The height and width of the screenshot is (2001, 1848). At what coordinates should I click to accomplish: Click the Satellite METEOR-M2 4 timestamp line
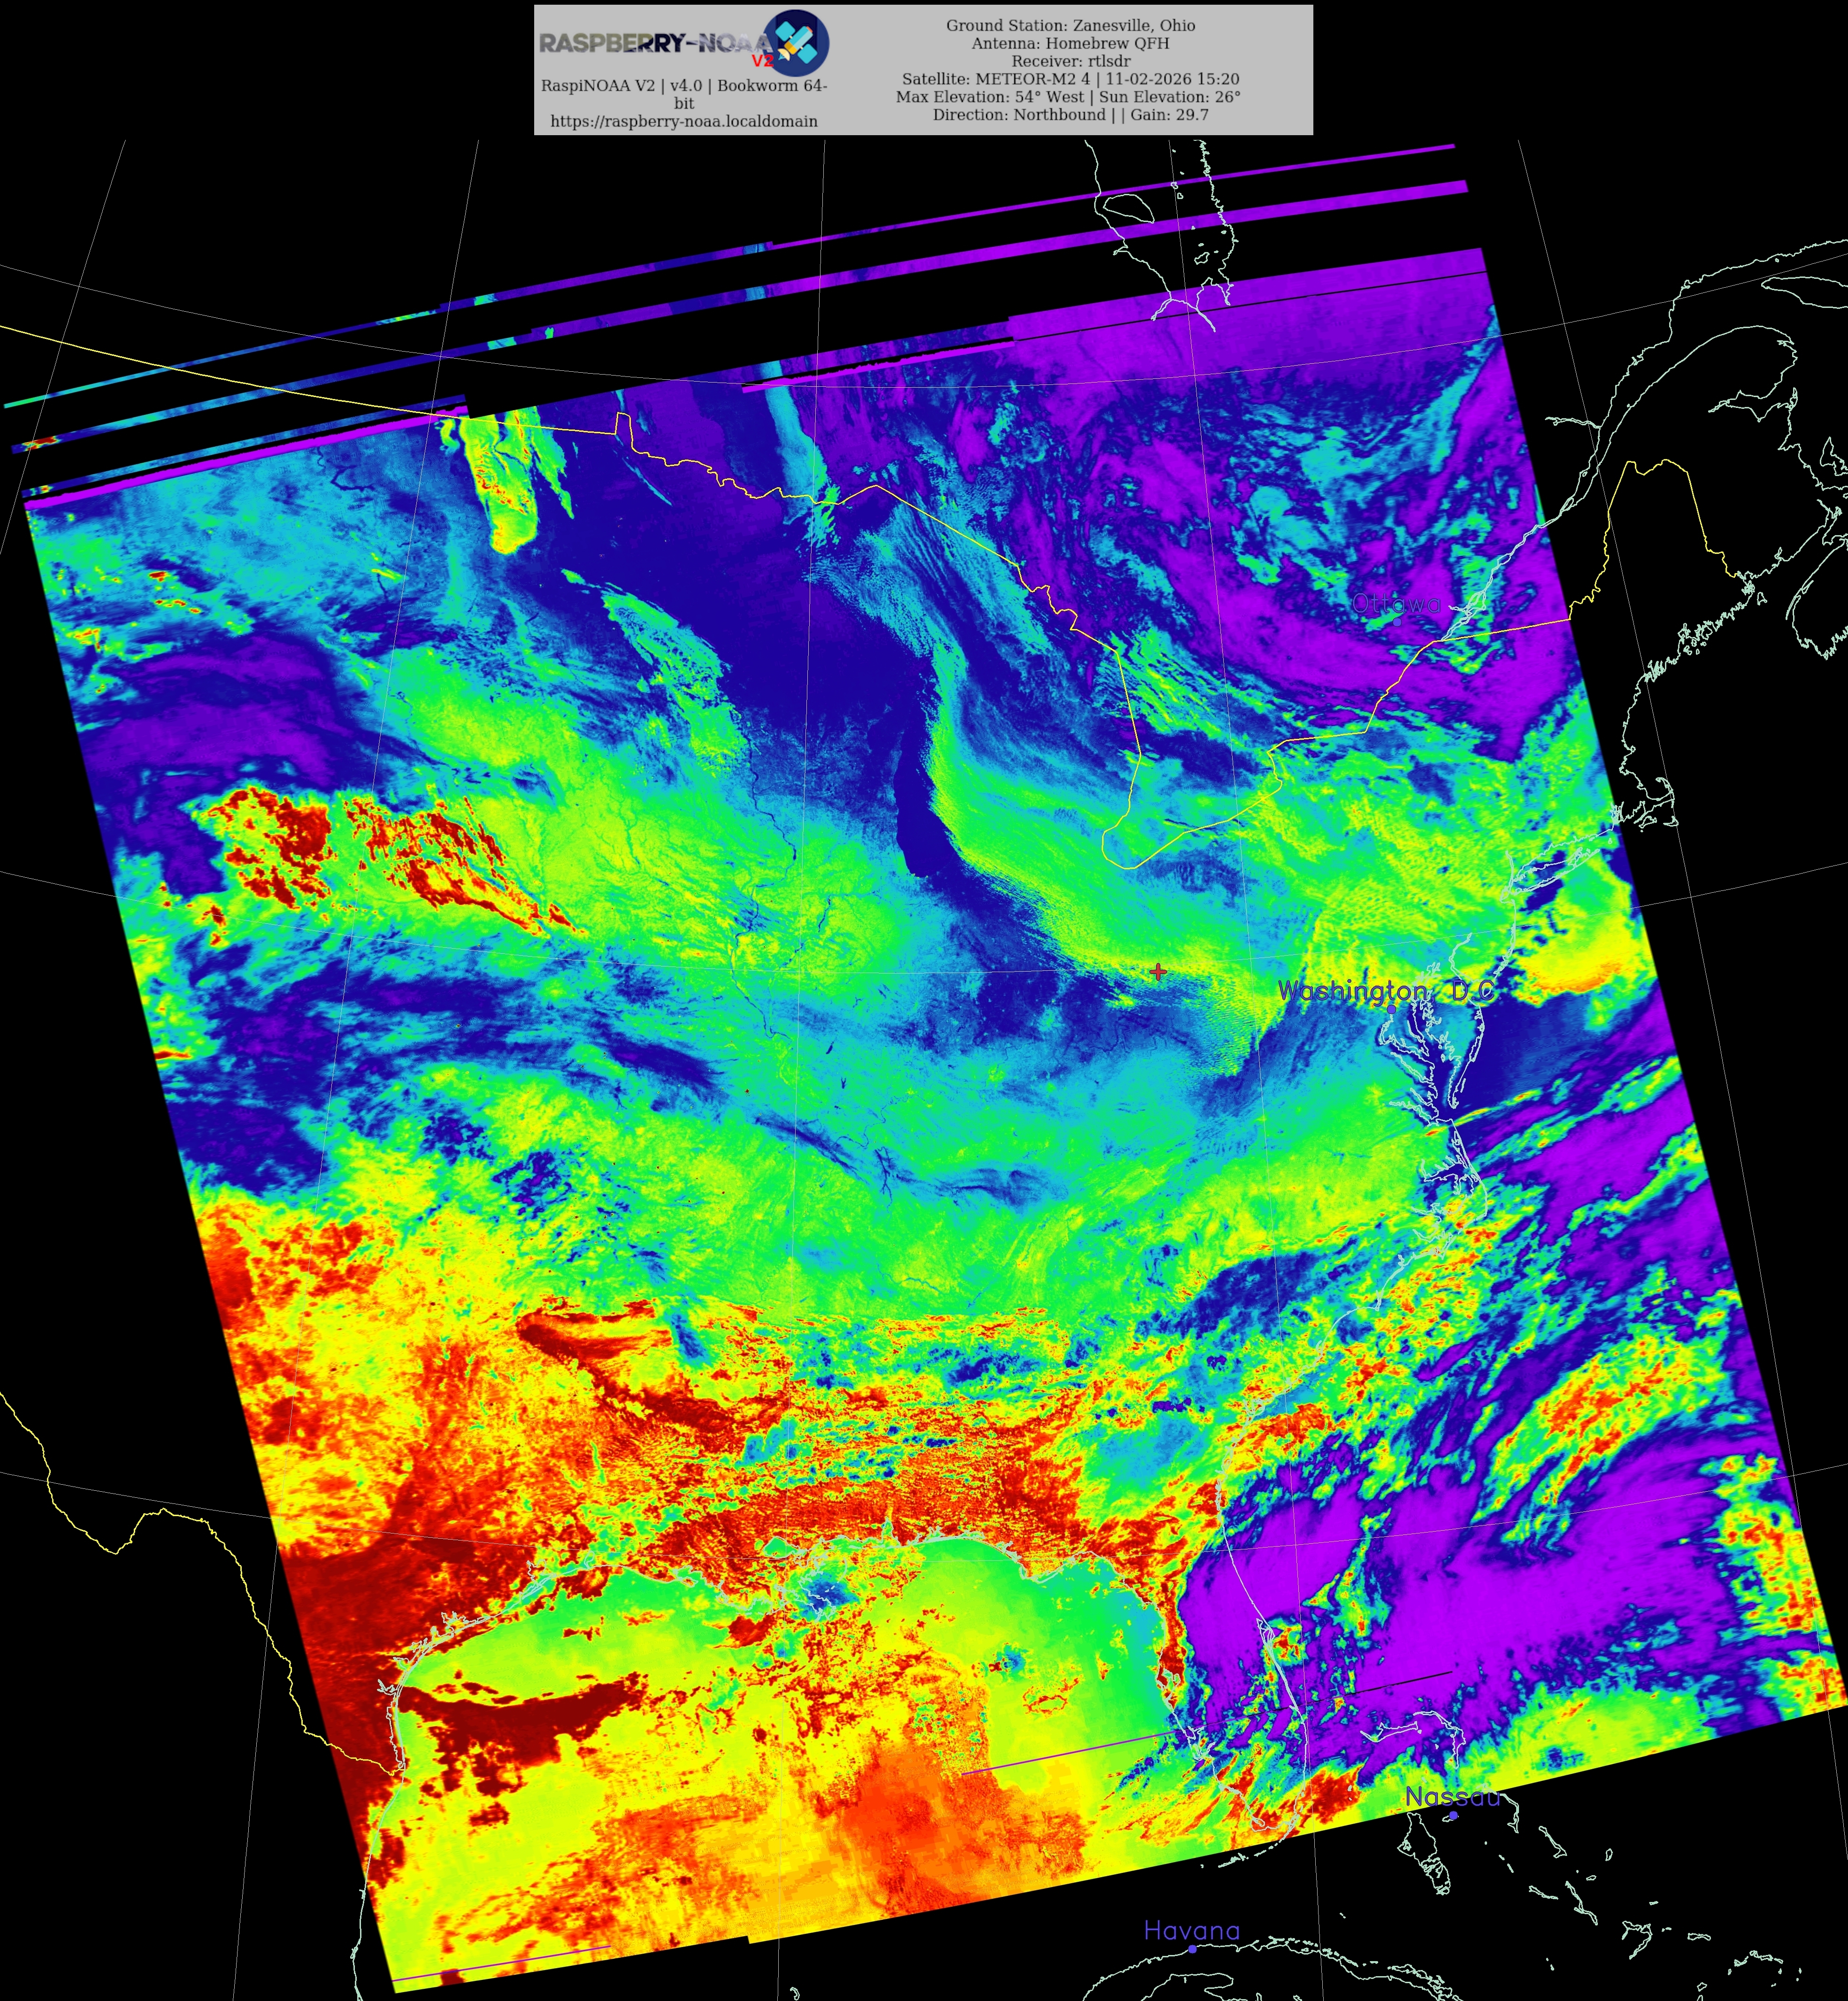click(x=1070, y=79)
